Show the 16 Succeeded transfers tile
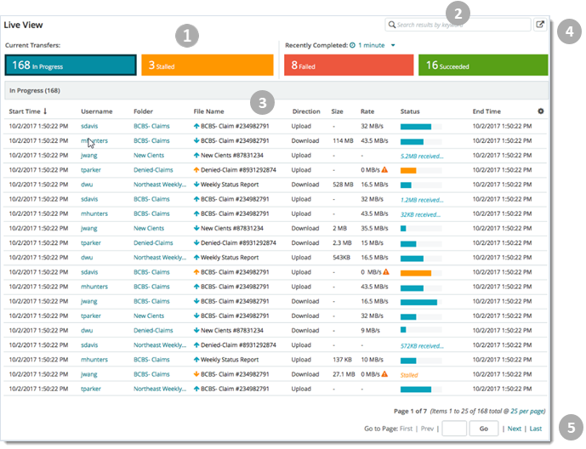This screenshot has height=449, width=586. [482, 65]
